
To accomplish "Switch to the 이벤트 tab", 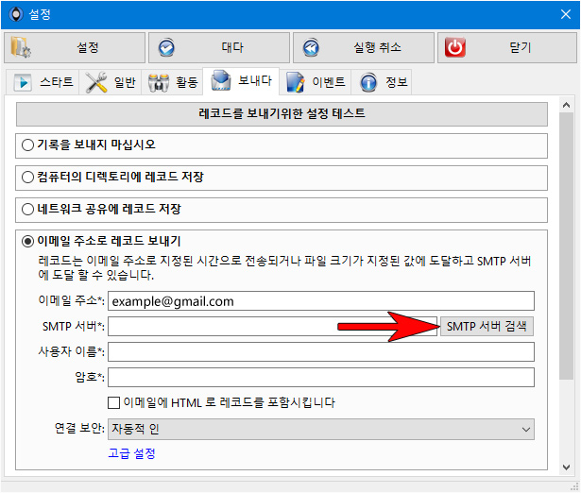I will coord(316,82).
